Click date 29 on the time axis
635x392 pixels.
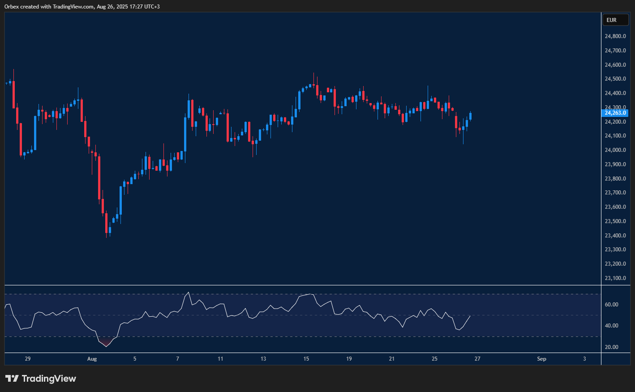[x=28, y=359]
